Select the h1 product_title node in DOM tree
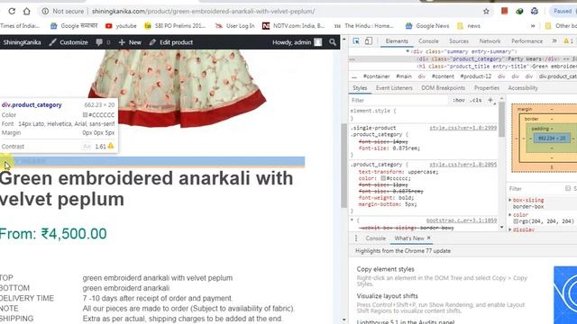This screenshot has width=577, height=324. (497, 66)
